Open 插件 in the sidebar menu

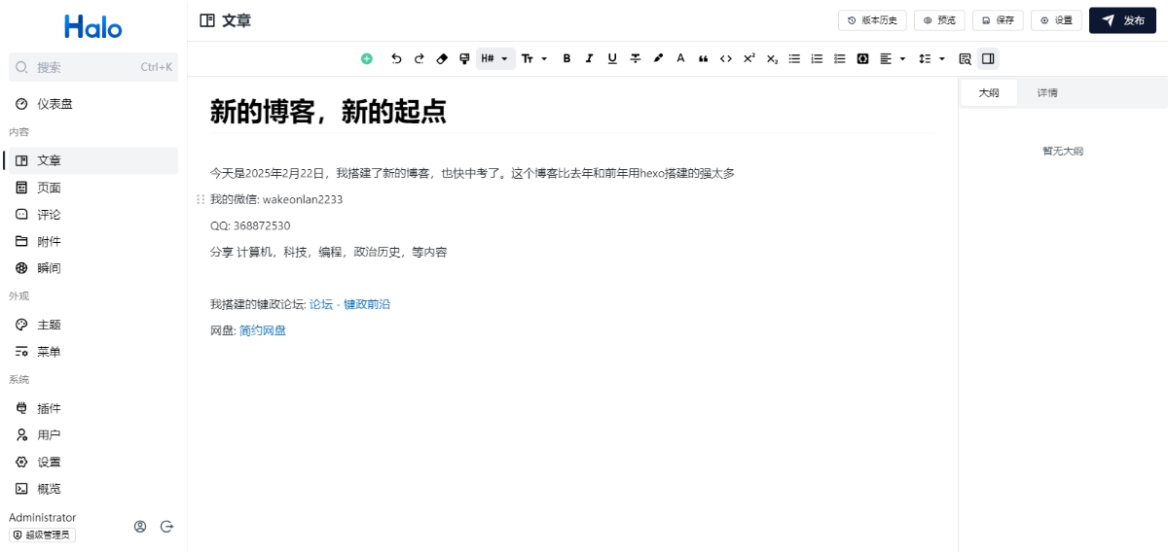pos(49,408)
